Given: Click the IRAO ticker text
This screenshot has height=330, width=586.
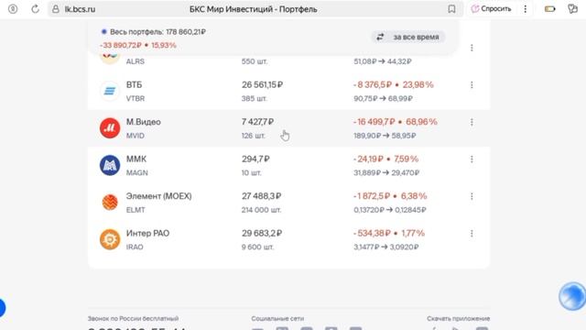Looking at the screenshot, I should click(135, 247).
